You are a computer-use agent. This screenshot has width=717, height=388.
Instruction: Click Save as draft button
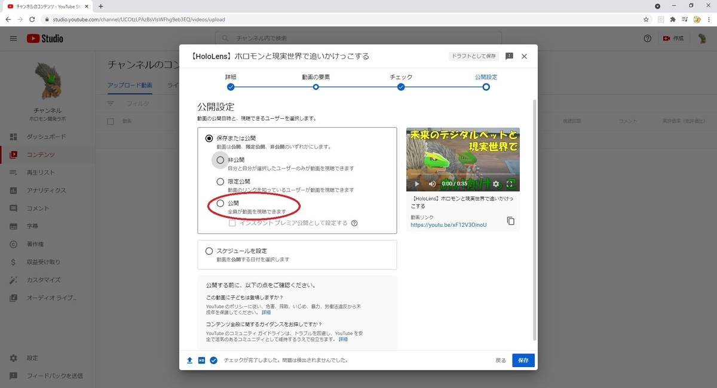tap(474, 56)
